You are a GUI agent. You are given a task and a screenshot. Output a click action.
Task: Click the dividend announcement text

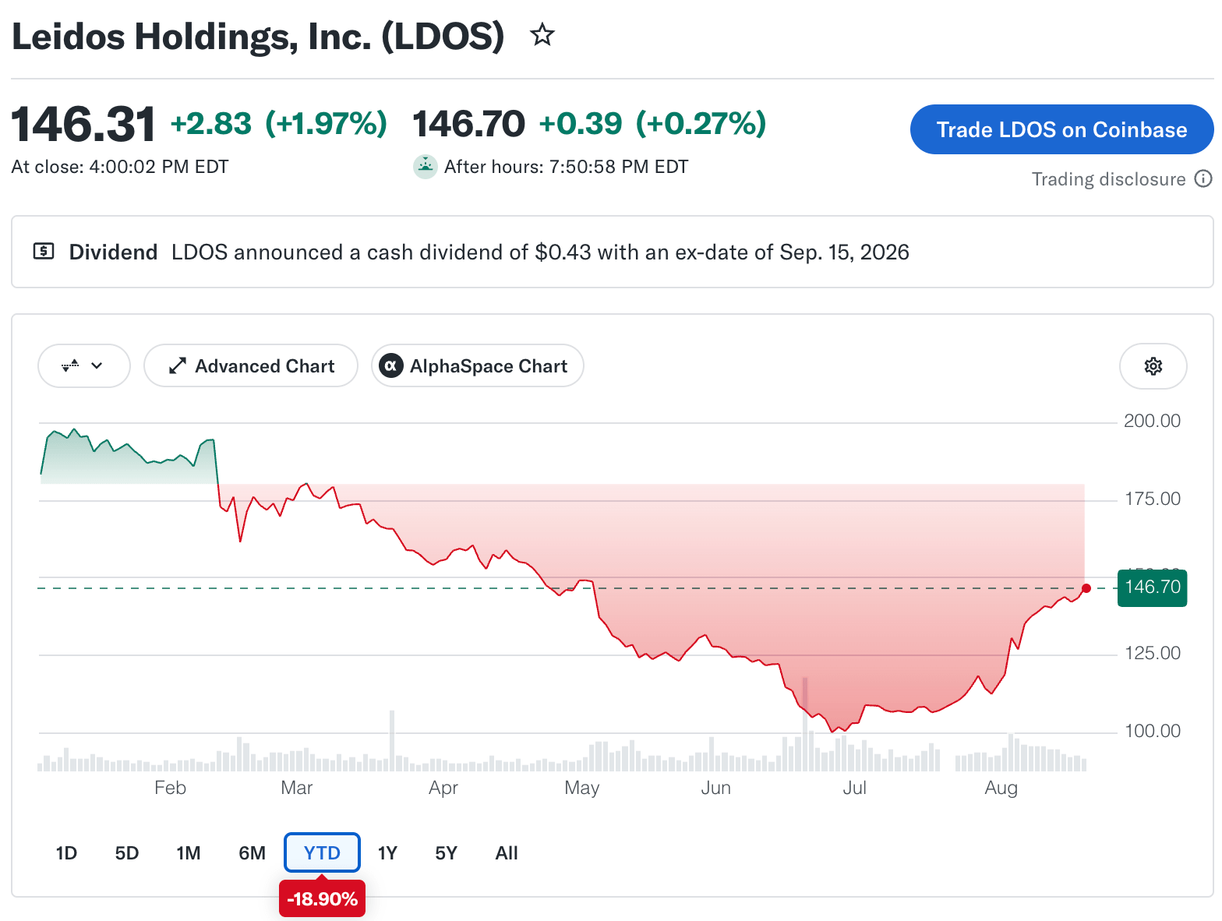click(x=540, y=252)
